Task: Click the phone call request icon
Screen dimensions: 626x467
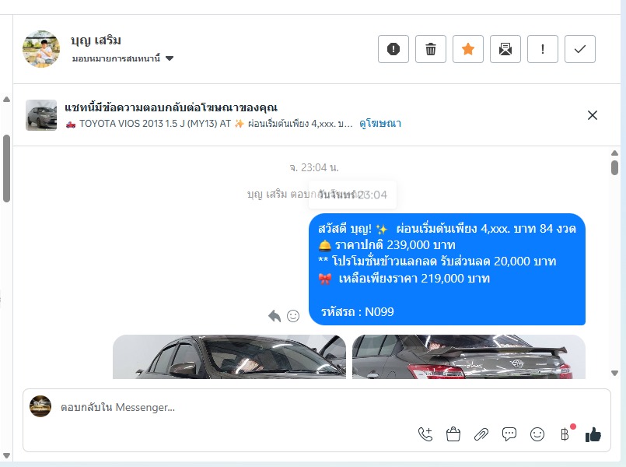Action: coord(425,434)
